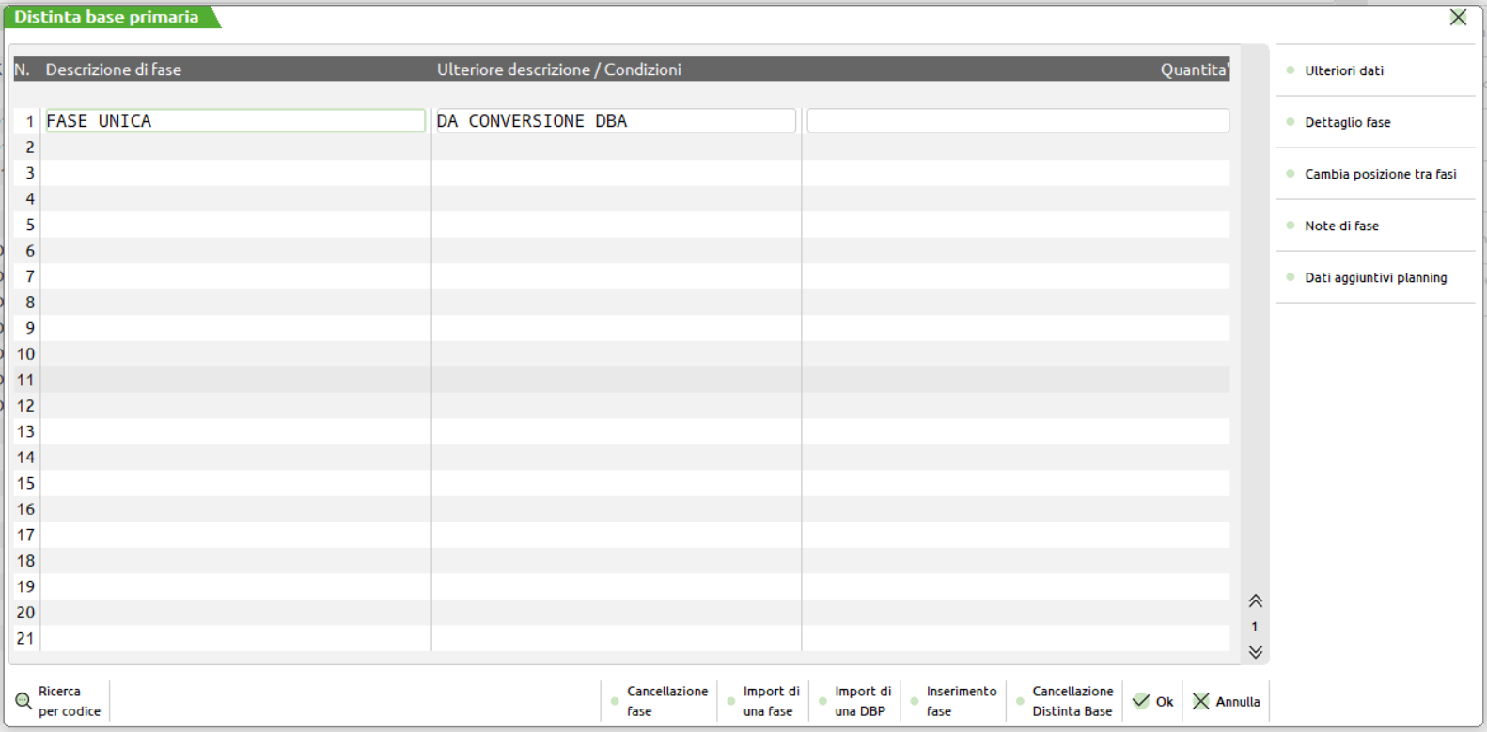Open Dettaglio fase
This screenshot has height=732, width=1487.
click(1347, 122)
